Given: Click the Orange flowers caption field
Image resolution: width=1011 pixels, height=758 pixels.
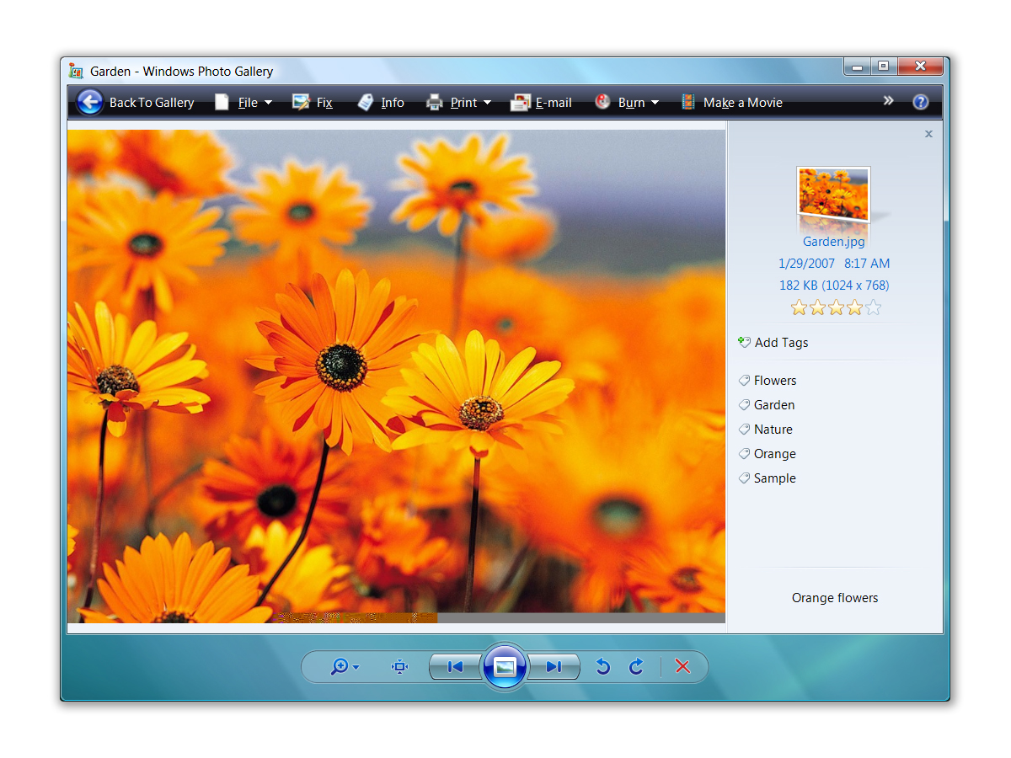Looking at the screenshot, I should point(834,598).
